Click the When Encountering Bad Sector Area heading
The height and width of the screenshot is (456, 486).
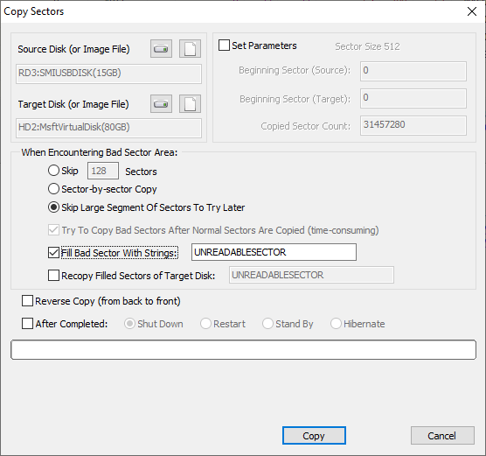[x=99, y=152]
